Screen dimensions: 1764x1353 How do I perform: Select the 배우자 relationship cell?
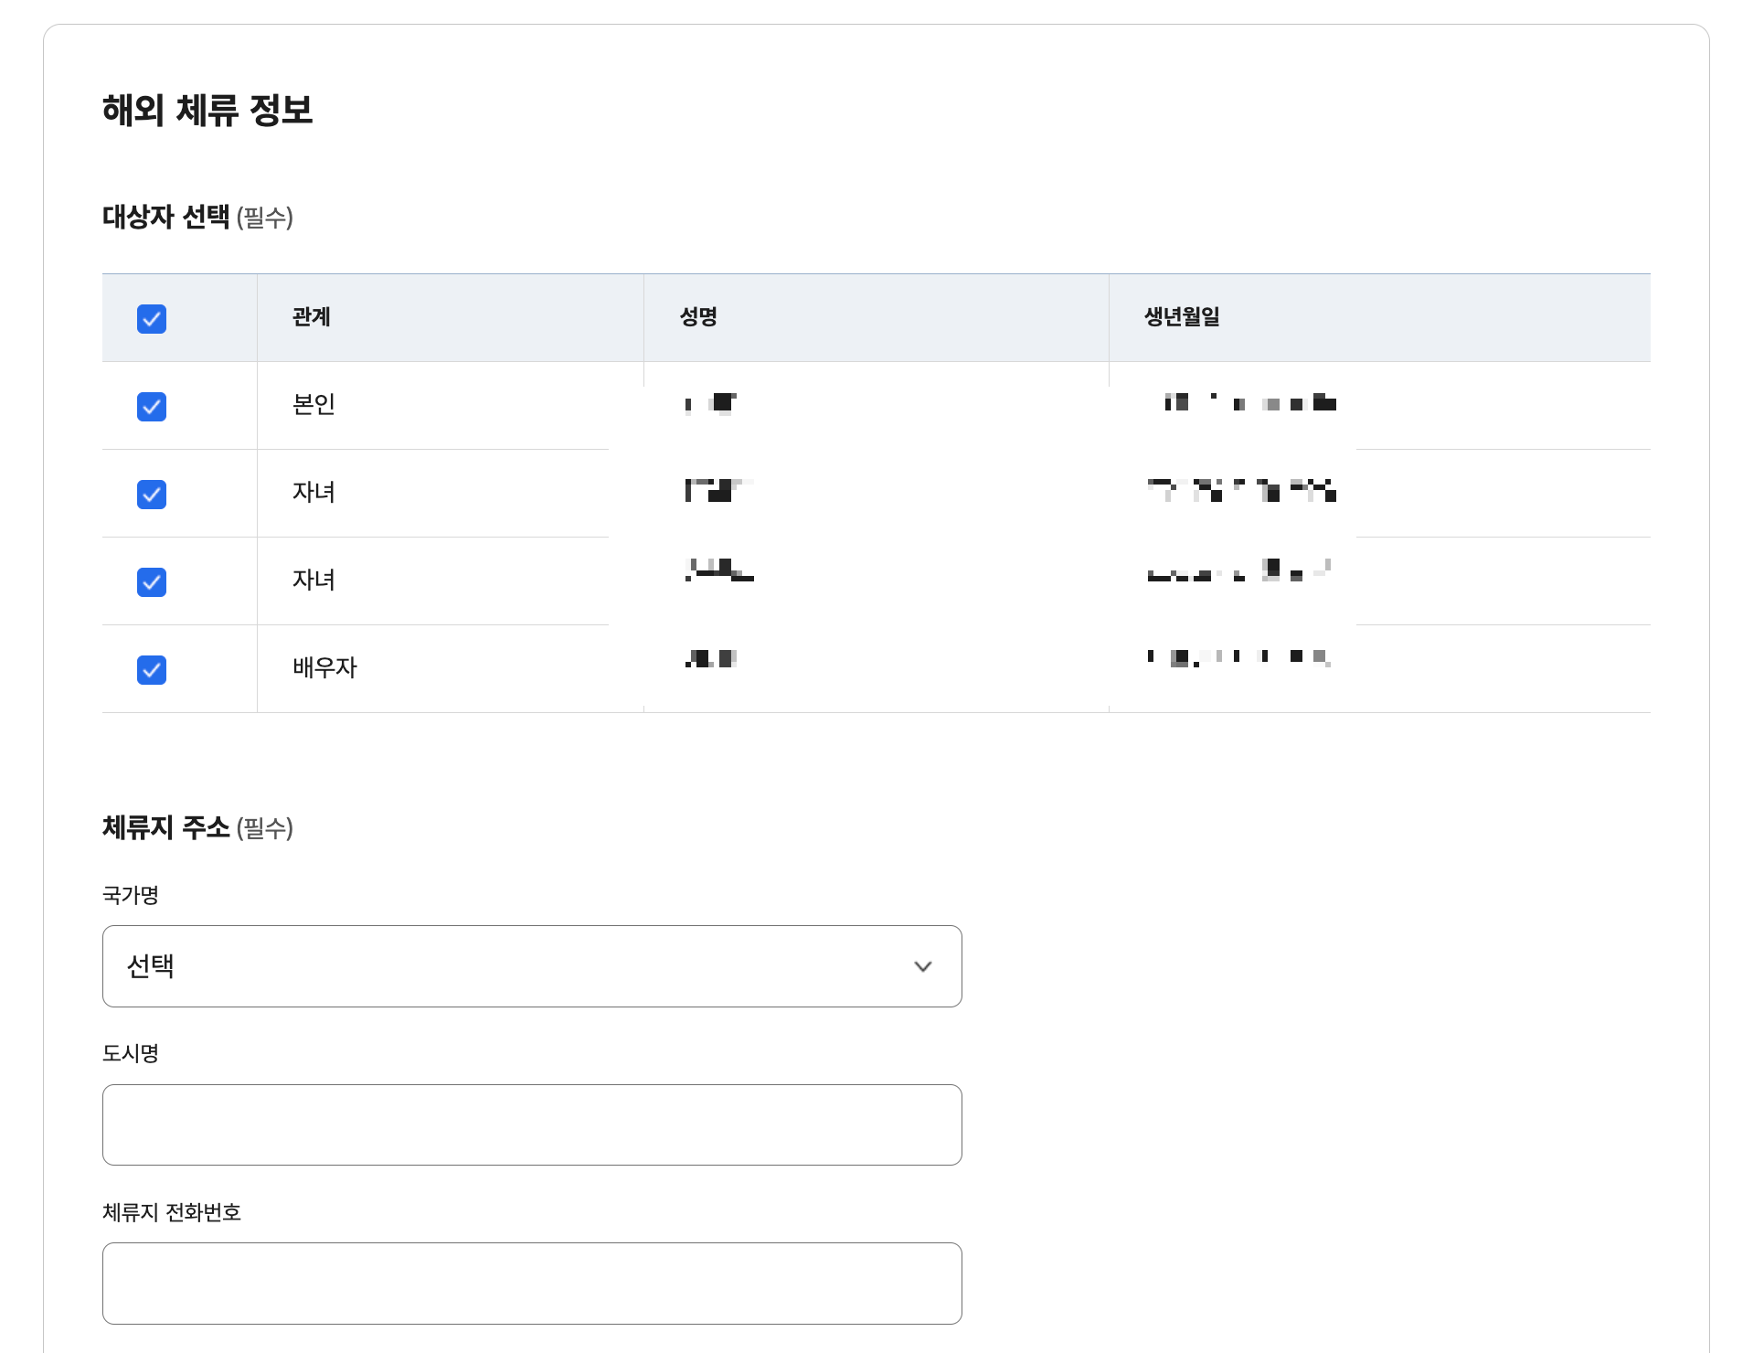pos(324,667)
